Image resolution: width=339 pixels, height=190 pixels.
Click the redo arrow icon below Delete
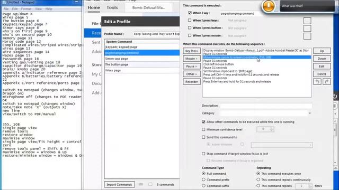coord(326,82)
